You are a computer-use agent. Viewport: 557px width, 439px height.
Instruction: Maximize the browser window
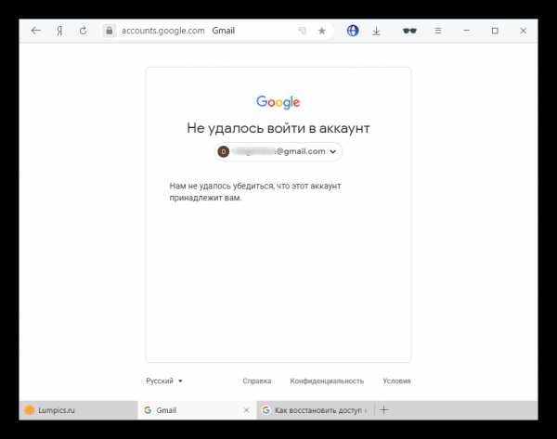[495, 31]
